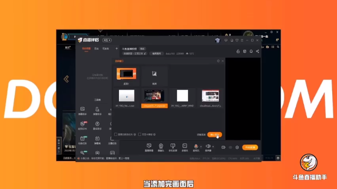Toggle the eye preview icon near settings
Screen dimensions: 337x189
231,147
